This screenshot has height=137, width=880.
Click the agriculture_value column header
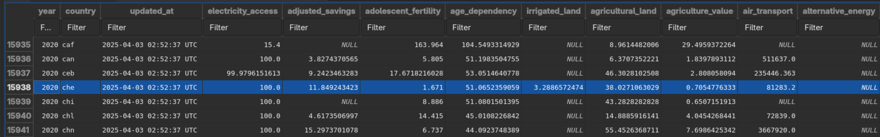point(699,11)
